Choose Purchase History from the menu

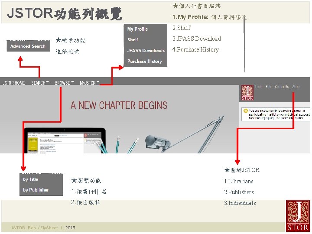pyautogui.click(x=145, y=61)
